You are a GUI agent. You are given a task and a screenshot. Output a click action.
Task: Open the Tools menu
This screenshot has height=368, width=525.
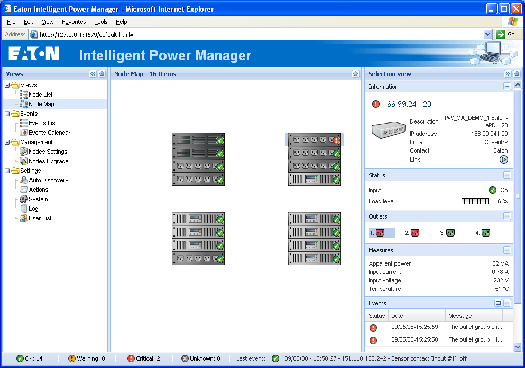click(100, 22)
